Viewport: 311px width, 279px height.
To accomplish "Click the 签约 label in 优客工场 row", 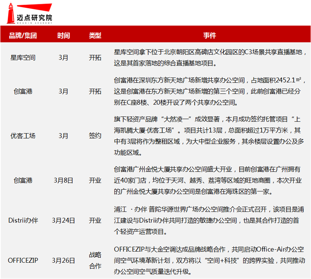I will (x=94, y=136).
